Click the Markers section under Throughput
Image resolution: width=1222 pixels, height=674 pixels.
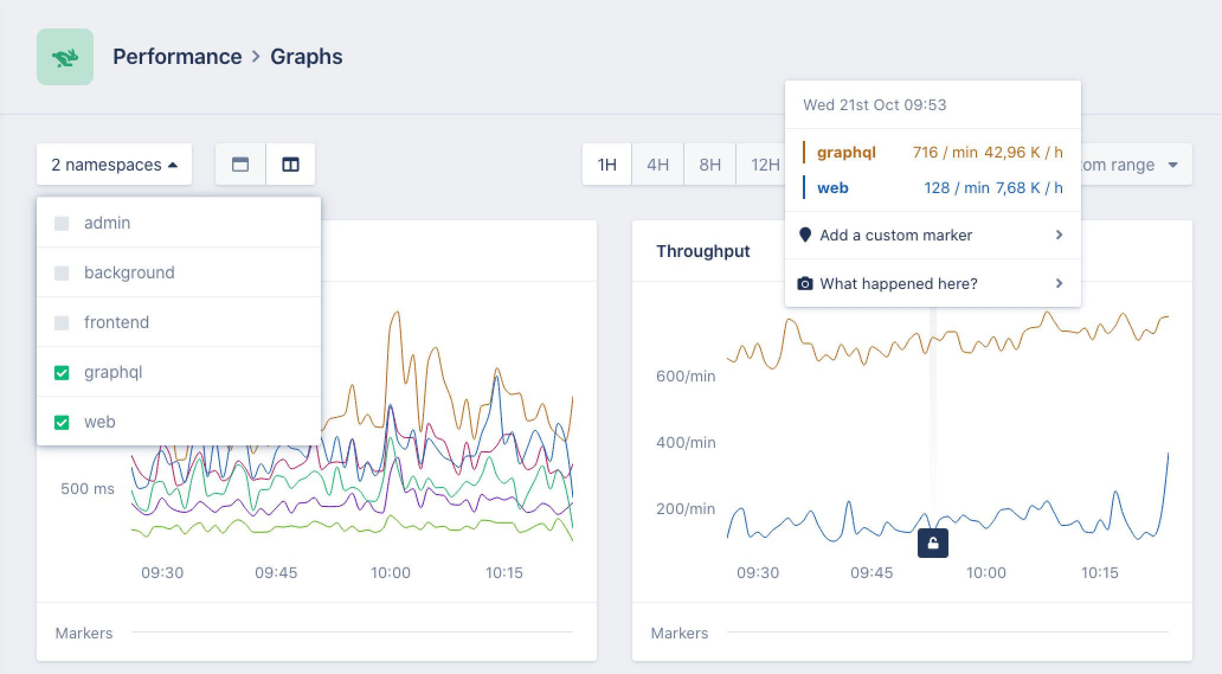click(679, 633)
